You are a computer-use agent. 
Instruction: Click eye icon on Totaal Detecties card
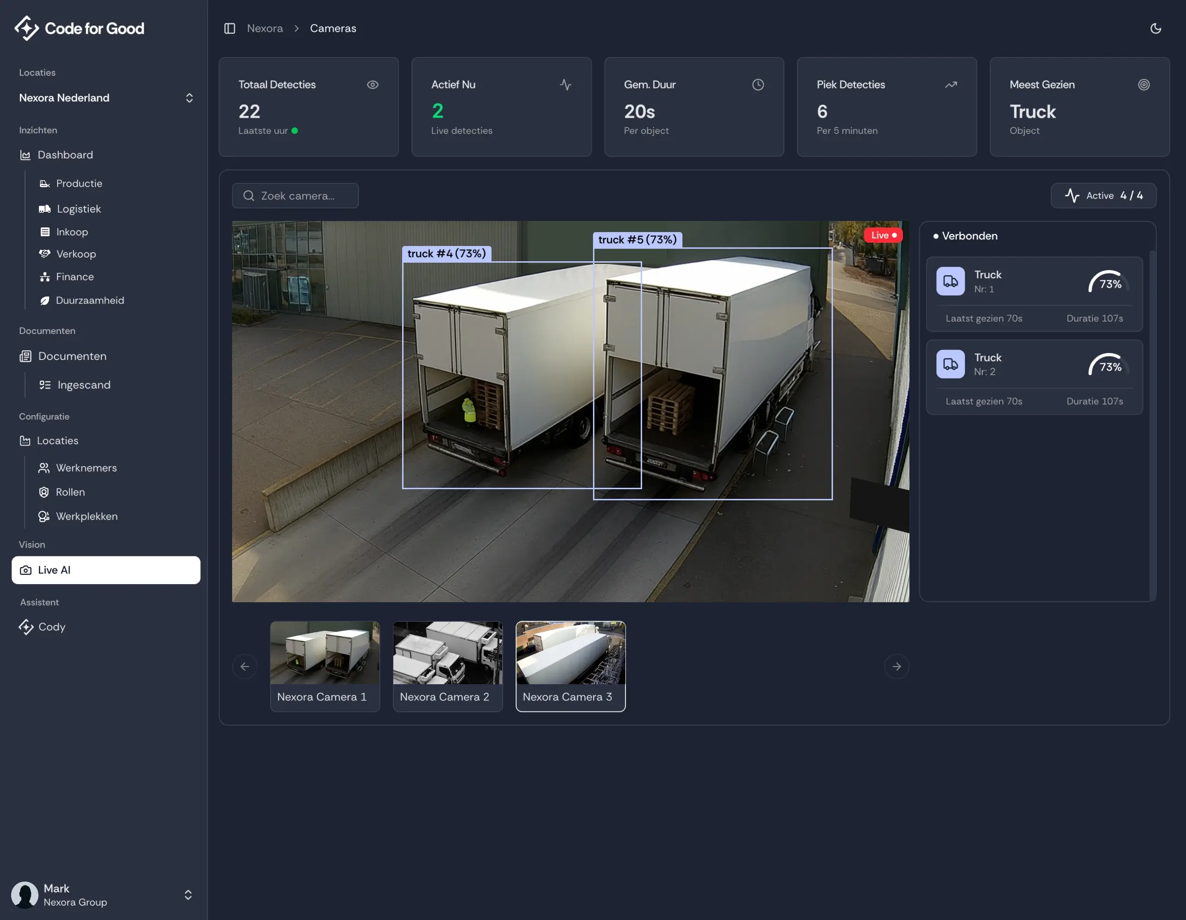click(x=372, y=85)
